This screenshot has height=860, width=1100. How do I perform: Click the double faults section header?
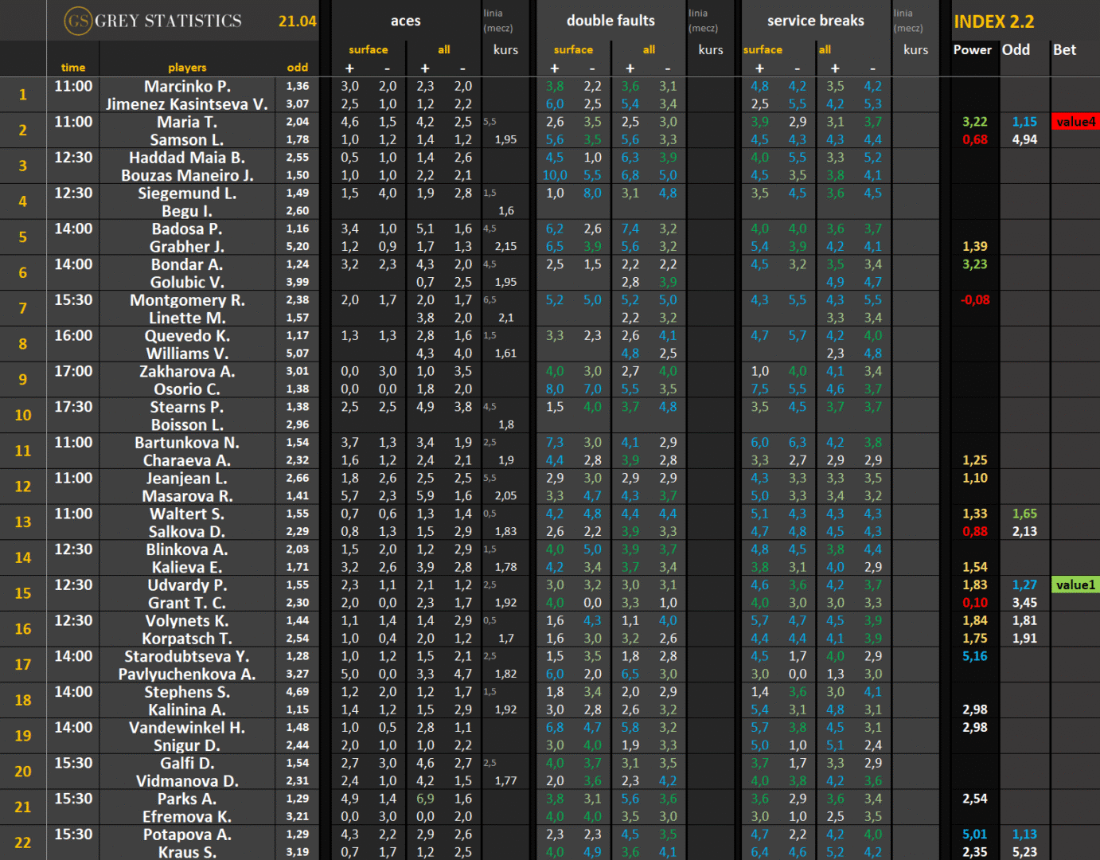(x=610, y=21)
